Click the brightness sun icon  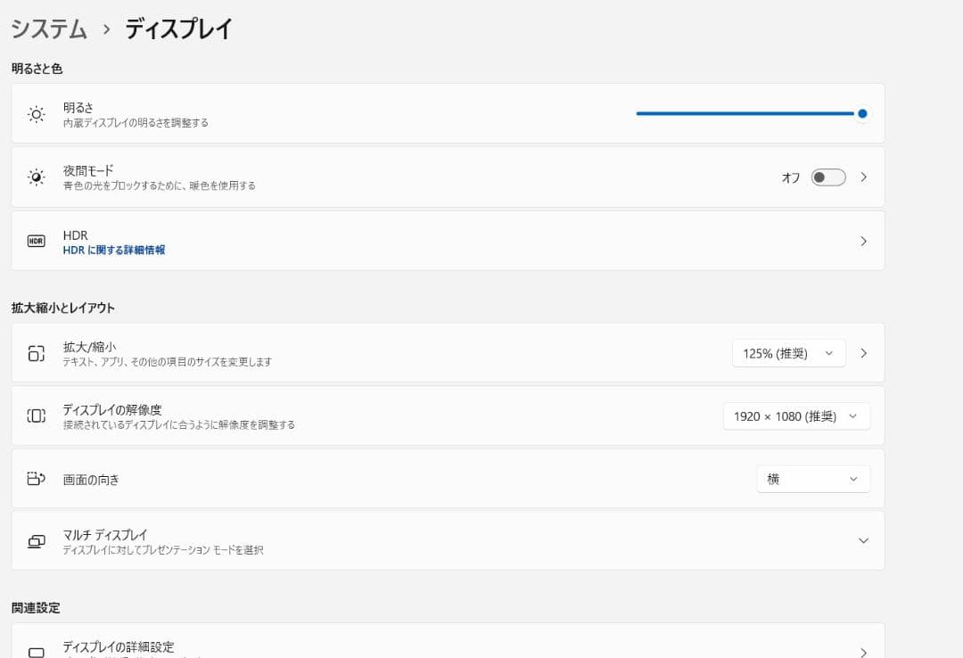pos(36,113)
